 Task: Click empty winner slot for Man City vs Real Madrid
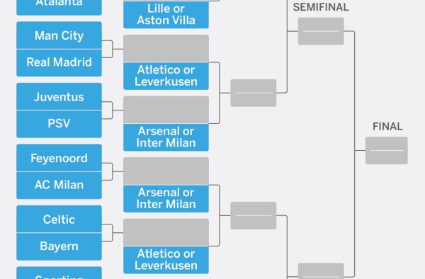(166, 48)
